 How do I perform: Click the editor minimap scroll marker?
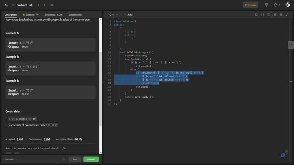(291, 82)
